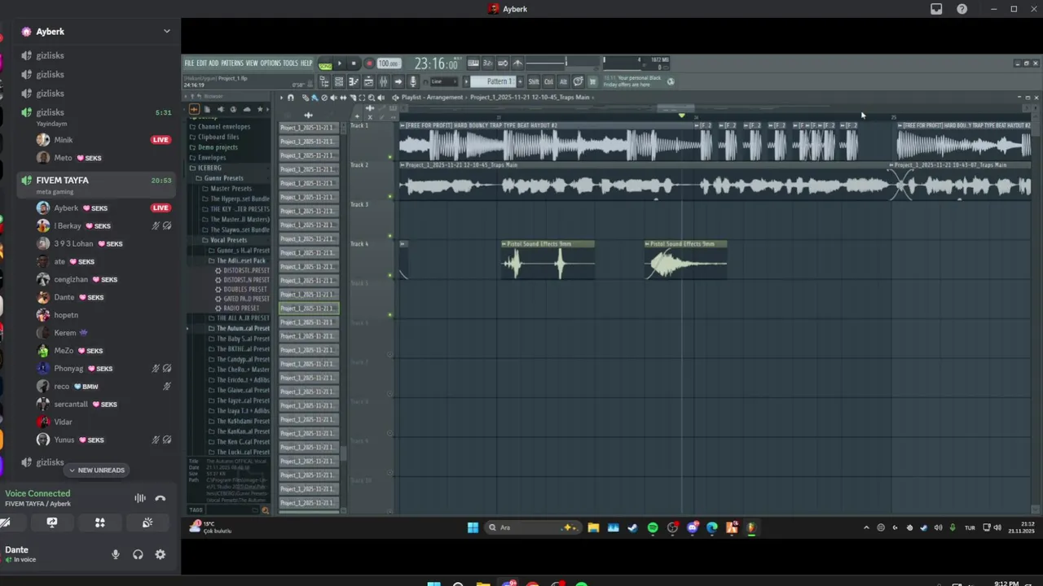Select the paint brush tool in playlist toolbar

315,98
